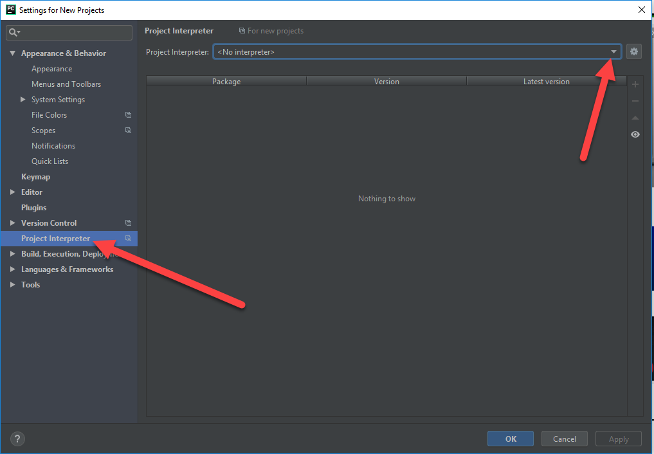
Task: Open the interpreter gear settings icon
Action: tap(633, 51)
